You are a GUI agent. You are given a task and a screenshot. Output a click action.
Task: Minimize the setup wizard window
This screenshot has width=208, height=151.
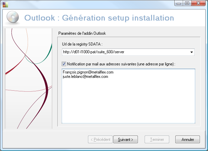[179, 3]
